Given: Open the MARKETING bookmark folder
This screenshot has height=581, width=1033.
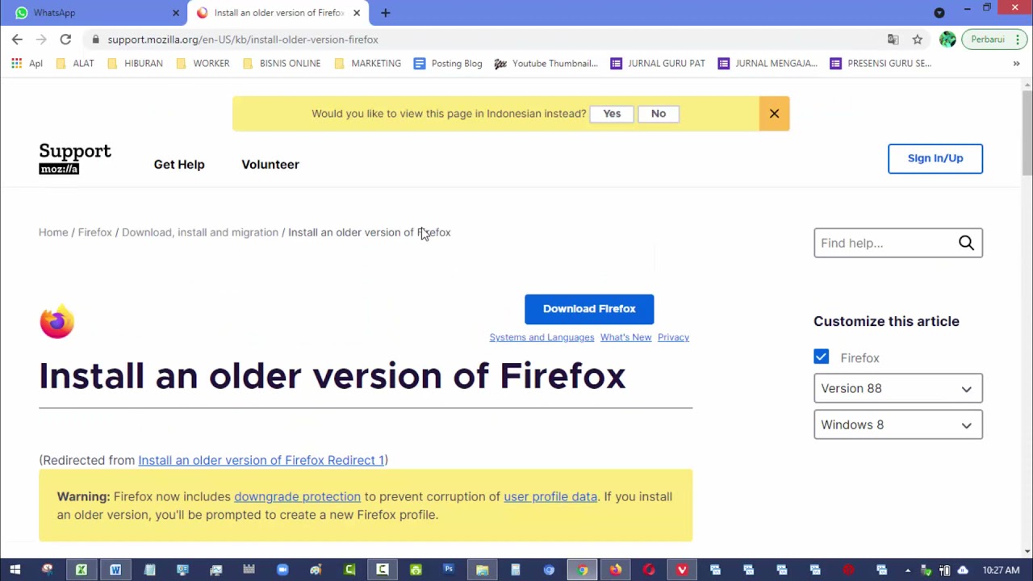Looking at the screenshot, I should point(368,63).
